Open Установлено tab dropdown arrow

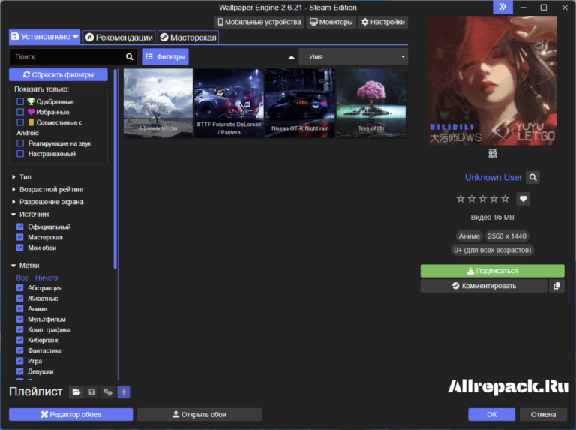pyautogui.click(x=75, y=36)
